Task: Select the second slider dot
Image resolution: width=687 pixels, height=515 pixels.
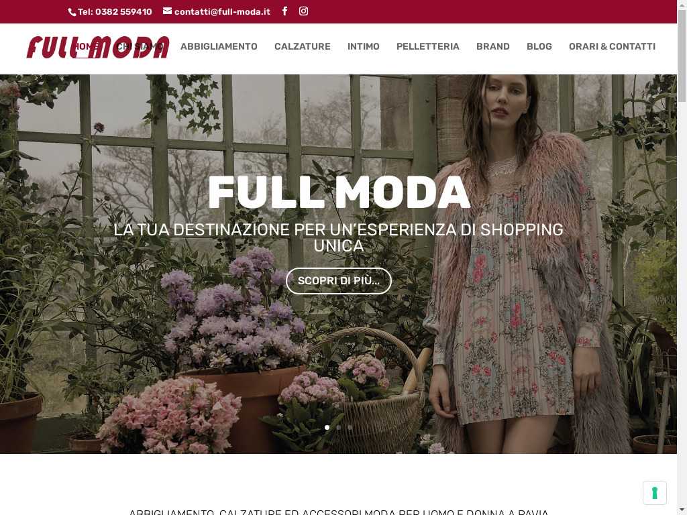Action: point(339,427)
